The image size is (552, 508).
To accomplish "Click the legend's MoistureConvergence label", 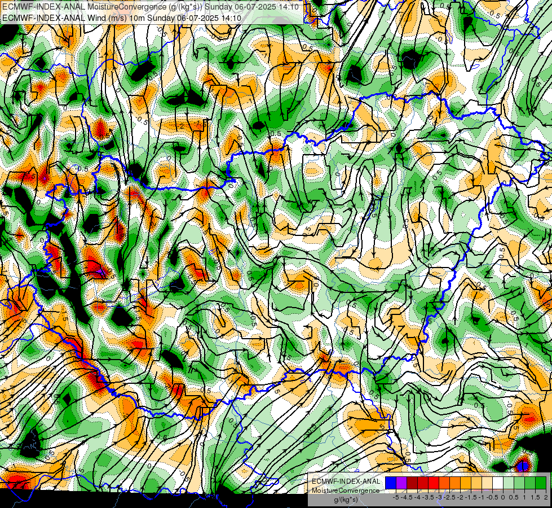I will (346, 491).
